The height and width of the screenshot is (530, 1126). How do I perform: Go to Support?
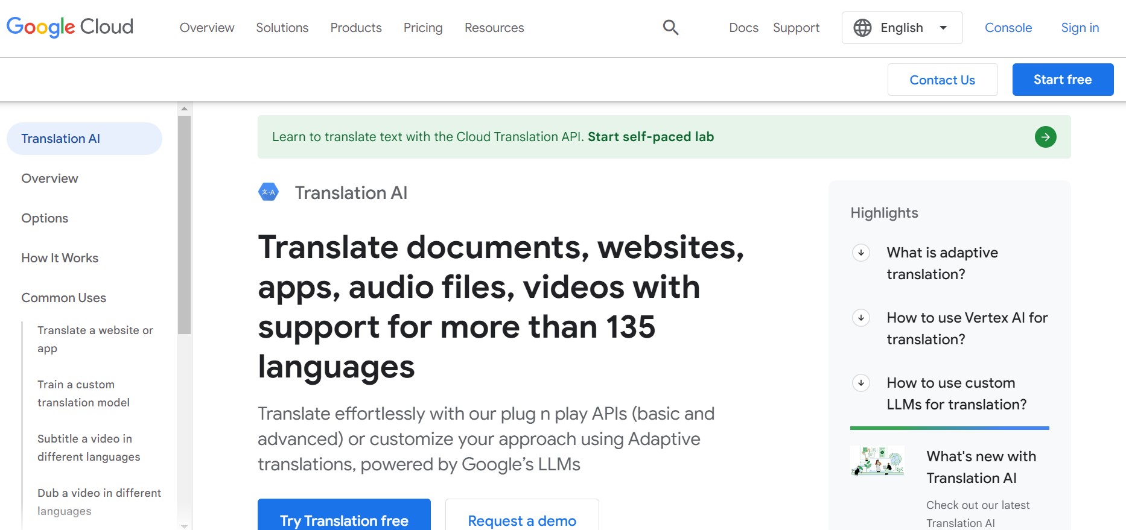point(796,28)
